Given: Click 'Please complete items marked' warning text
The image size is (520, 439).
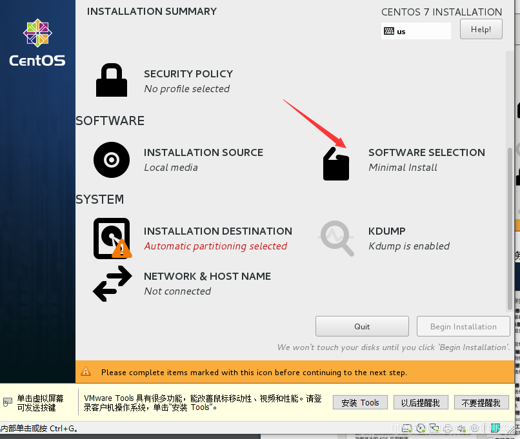Looking at the screenshot, I should click(x=254, y=373).
